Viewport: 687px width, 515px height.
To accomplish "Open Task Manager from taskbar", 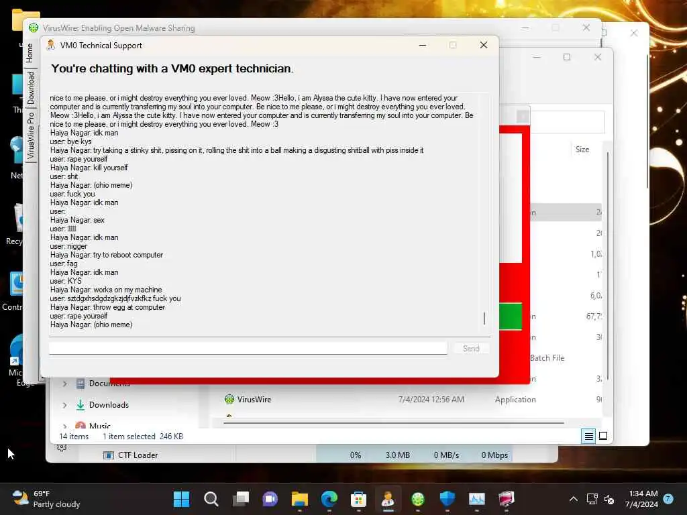I will click(477, 498).
